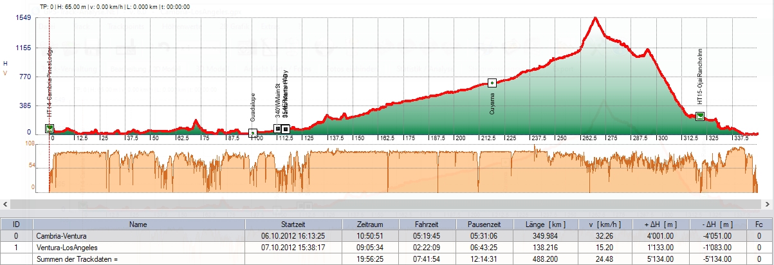
Task: Select the Guadalupe waypoint marker
Action: tap(253, 133)
